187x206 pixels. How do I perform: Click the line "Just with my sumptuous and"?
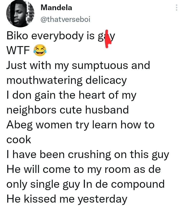pyautogui.click(x=78, y=65)
